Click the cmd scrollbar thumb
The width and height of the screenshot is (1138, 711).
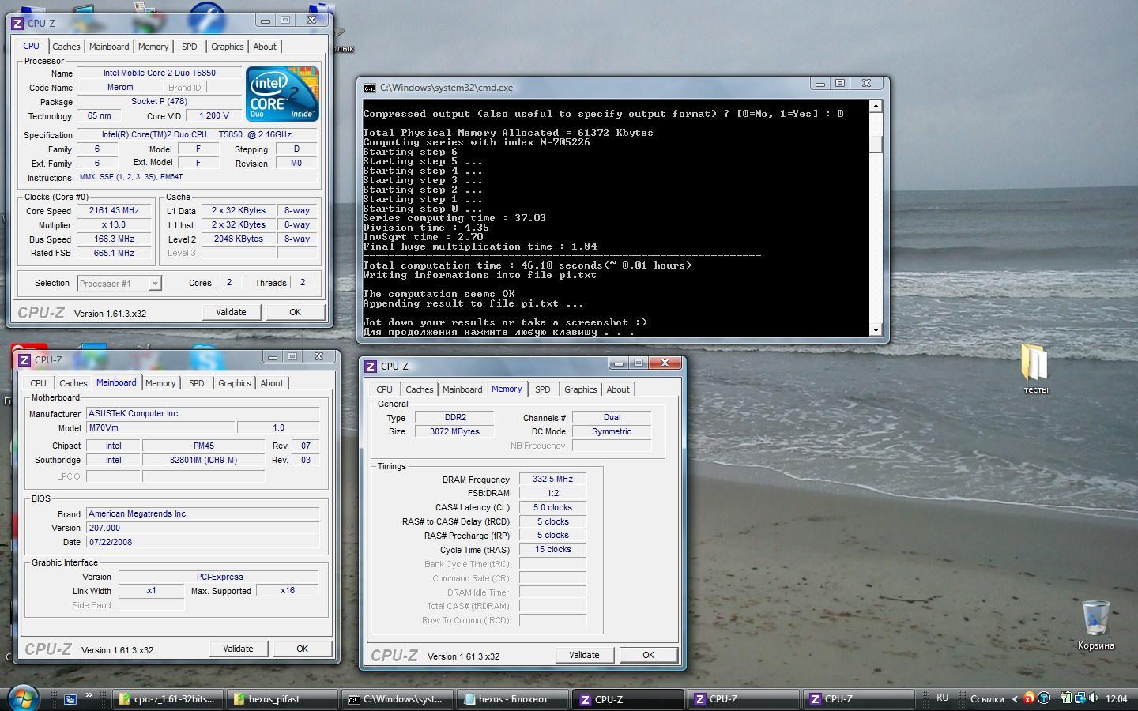[876, 144]
